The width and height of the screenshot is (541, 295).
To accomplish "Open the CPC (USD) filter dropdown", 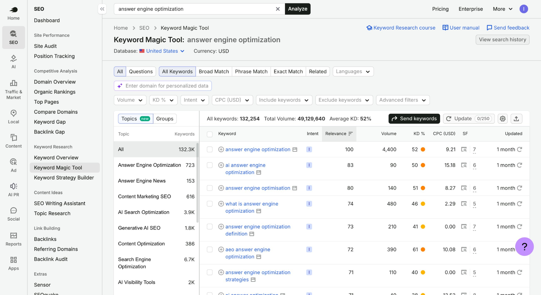I will pyautogui.click(x=232, y=100).
